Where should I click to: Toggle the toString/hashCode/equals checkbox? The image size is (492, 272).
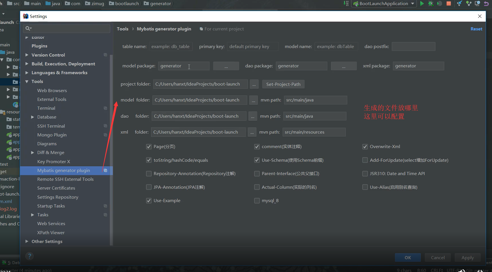[x=149, y=160]
